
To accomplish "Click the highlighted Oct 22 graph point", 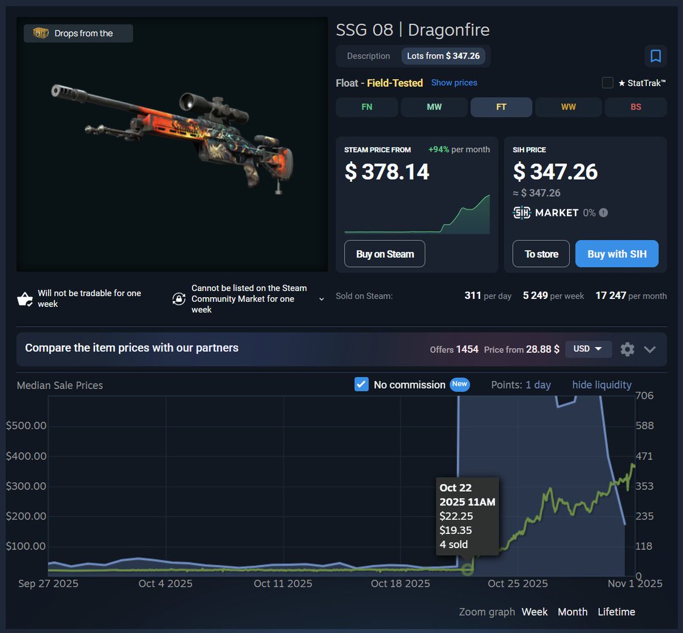I will pyautogui.click(x=468, y=569).
